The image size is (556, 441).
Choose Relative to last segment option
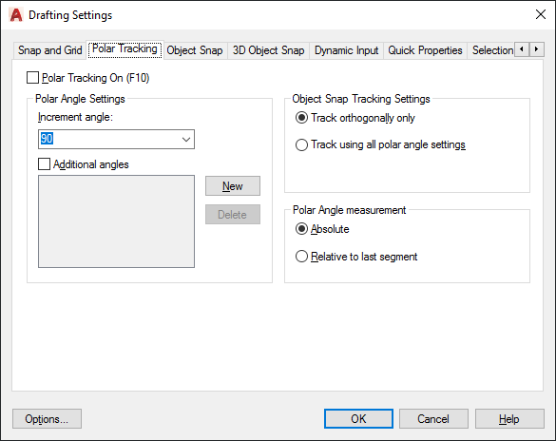pos(301,257)
